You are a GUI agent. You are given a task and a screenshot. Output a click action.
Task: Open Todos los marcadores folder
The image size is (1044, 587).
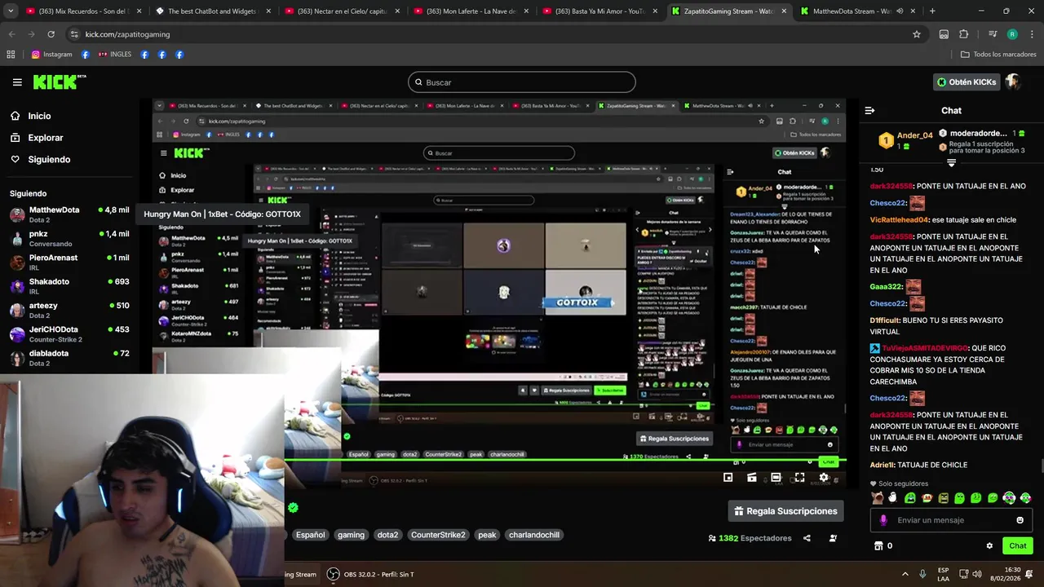click(999, 55)
